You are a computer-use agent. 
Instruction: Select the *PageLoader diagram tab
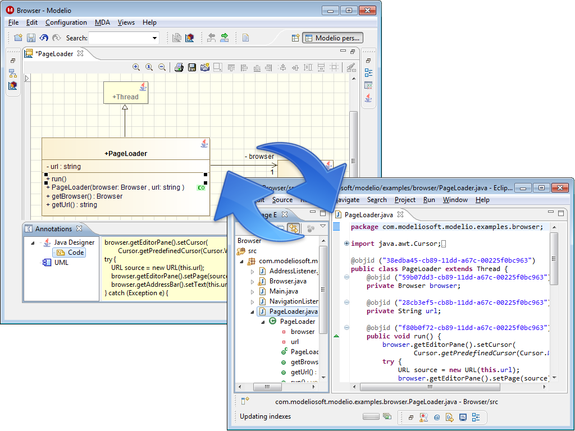point(54,53)
